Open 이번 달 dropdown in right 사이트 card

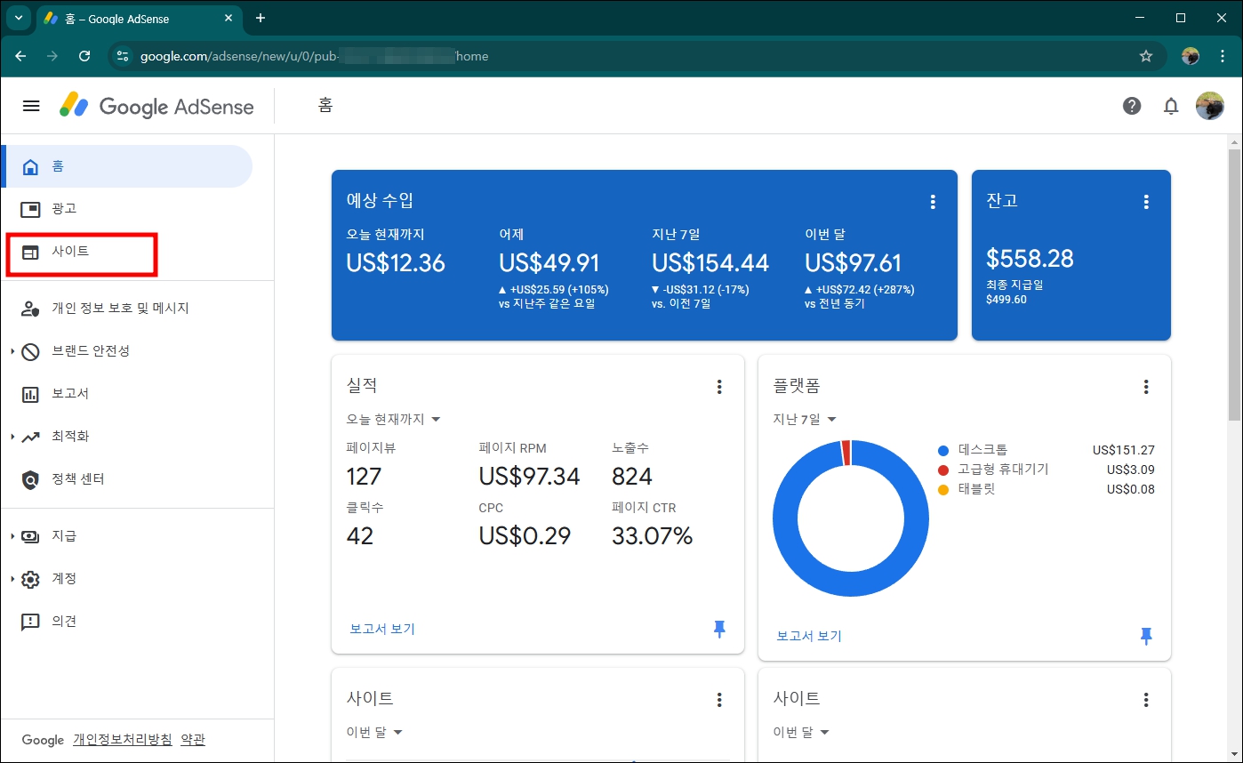(x=801, y=732)
